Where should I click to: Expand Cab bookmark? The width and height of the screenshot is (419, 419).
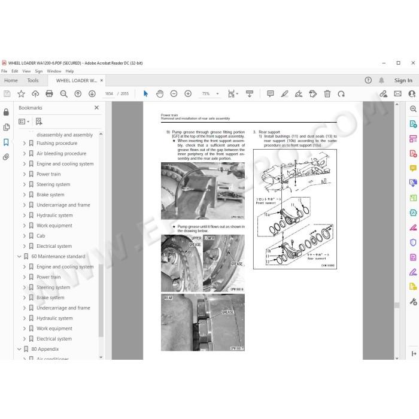(x=25, y=236)
